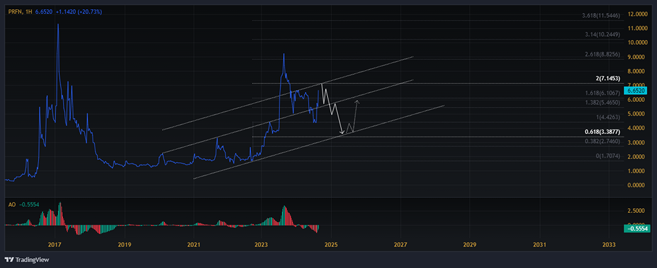Click the TradingView logo
657x268 pixels.
(27, 259)
